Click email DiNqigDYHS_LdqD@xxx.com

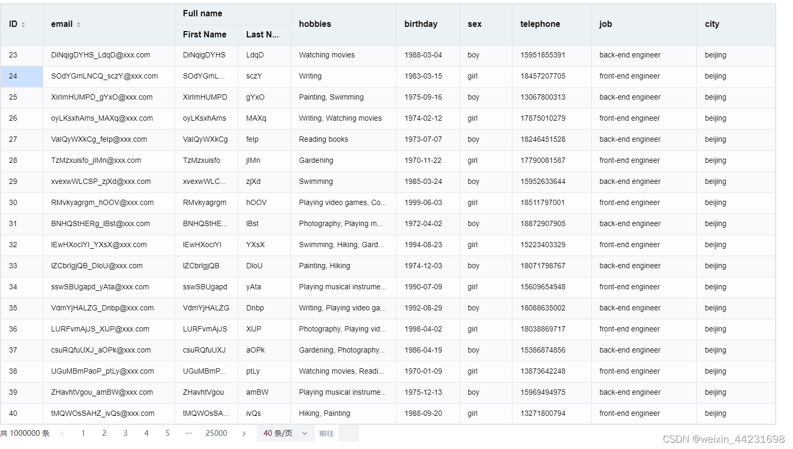click(x=101, y=55)
